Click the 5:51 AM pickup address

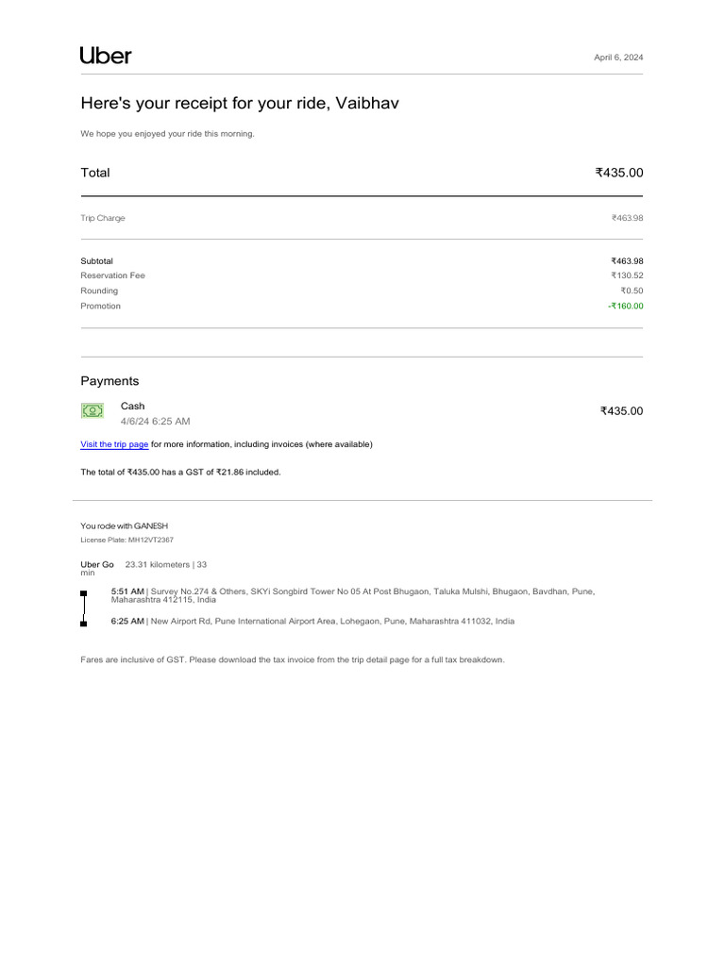[353, 595]
